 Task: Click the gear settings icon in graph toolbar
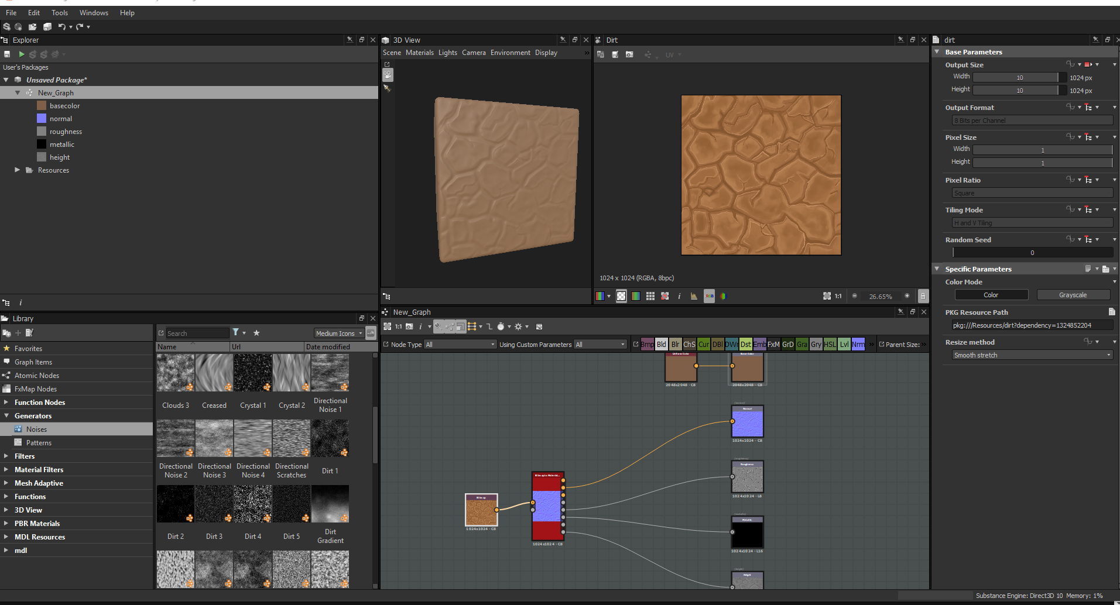(x=518, y=326)
